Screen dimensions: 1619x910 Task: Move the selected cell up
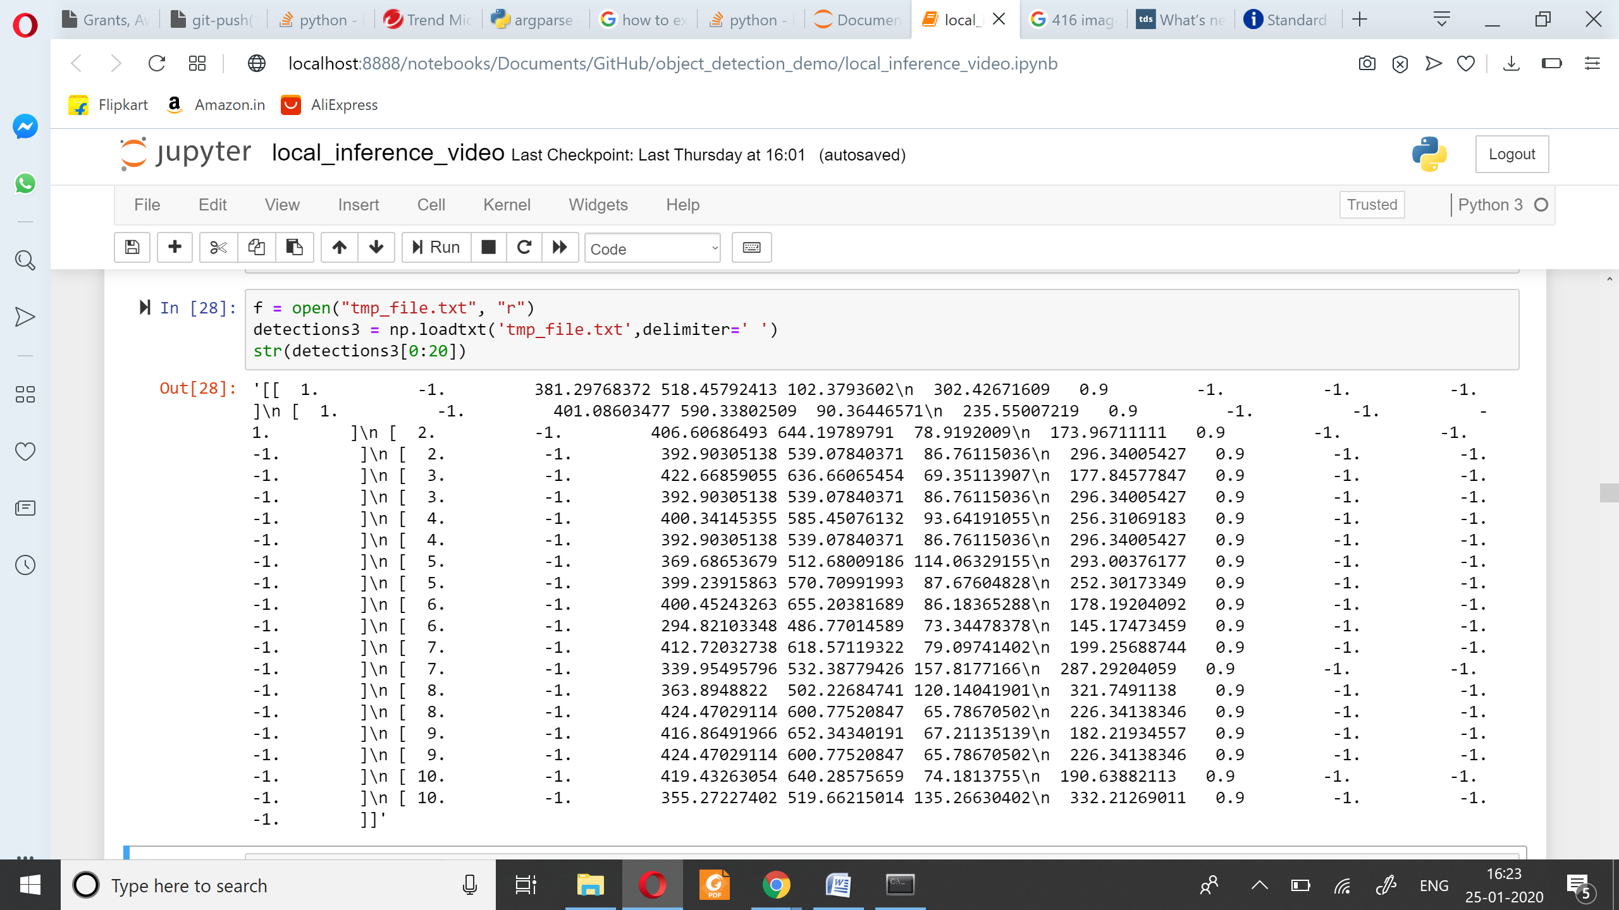coord(339,247)
